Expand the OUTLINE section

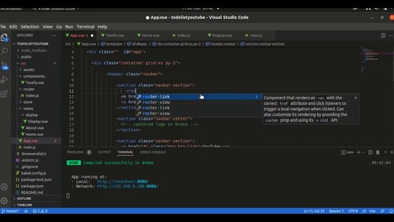24,199
